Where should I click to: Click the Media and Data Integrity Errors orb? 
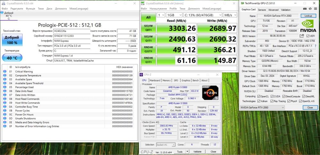[5, 122]
